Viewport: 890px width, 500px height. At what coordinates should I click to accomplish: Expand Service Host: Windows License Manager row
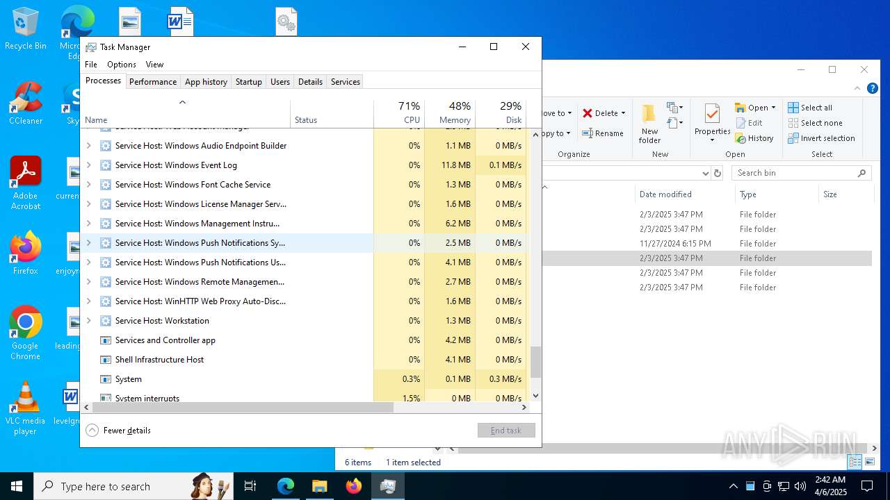(x=88, y=204)
